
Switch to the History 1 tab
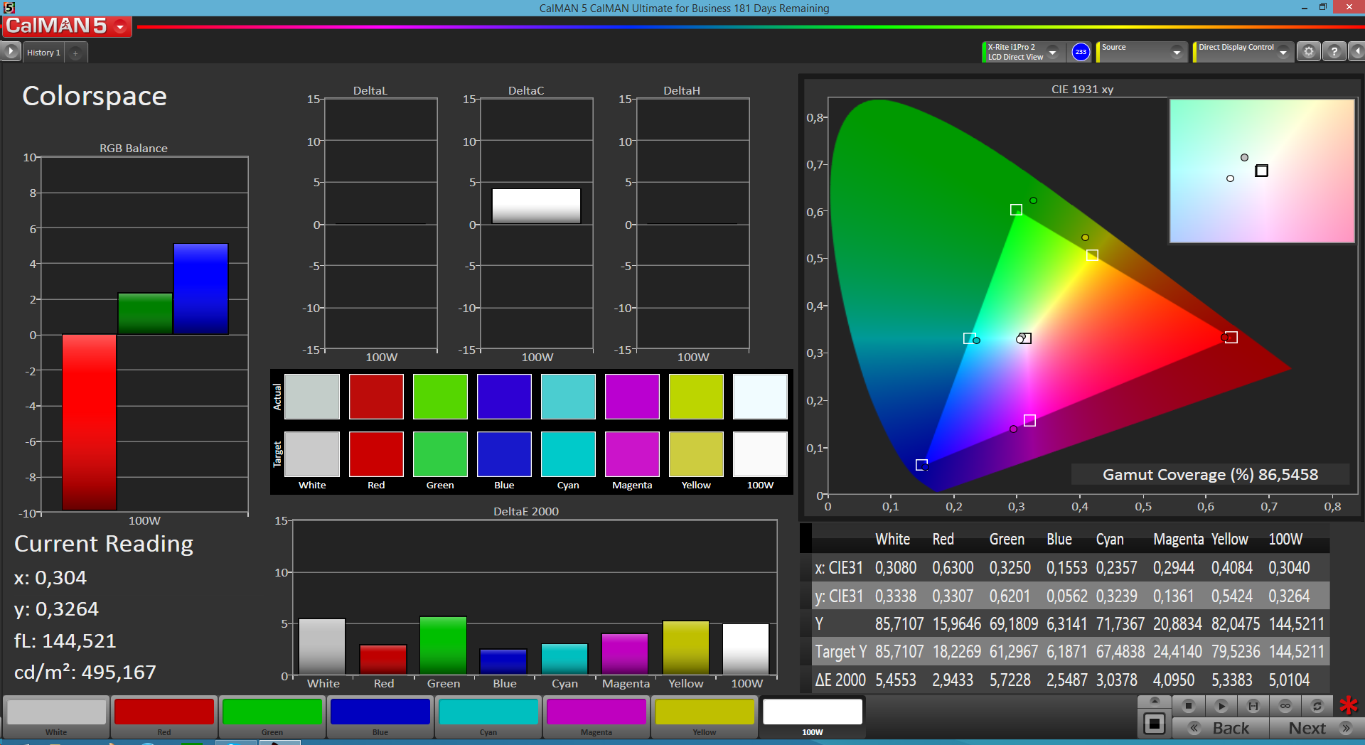[43, 53]
